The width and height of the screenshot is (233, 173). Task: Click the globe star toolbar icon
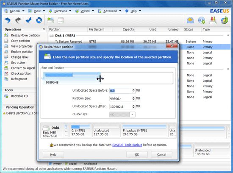224,20
